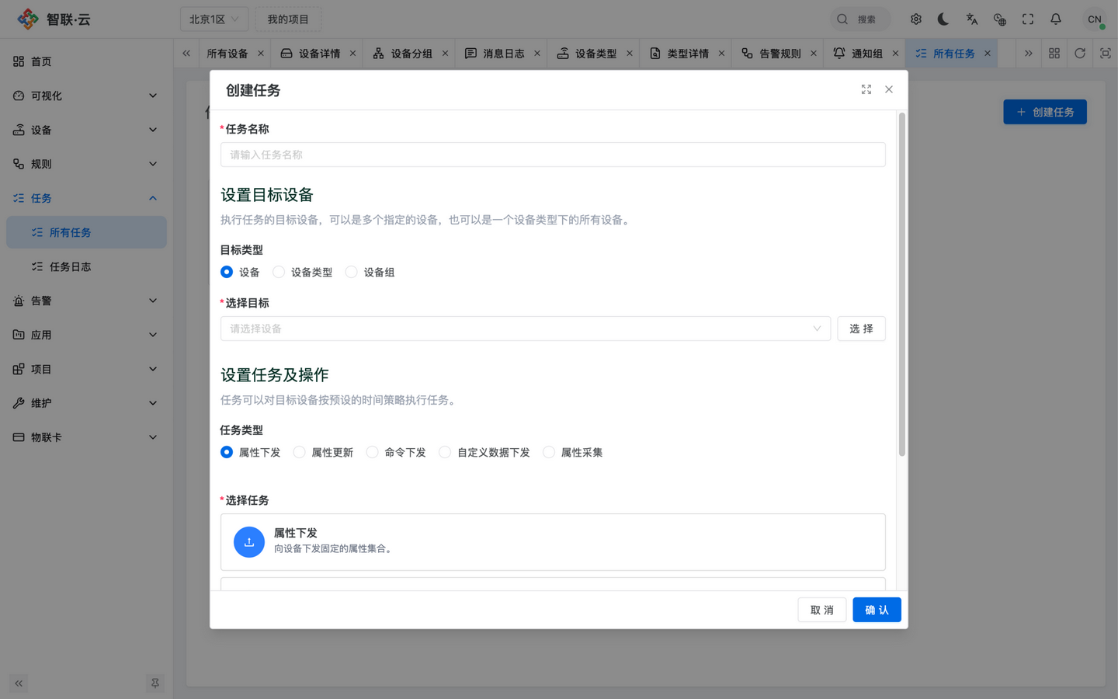Open the CN user avatar

coord(1095,19)
